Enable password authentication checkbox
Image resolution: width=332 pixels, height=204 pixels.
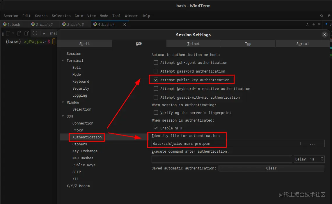(156, 71)
